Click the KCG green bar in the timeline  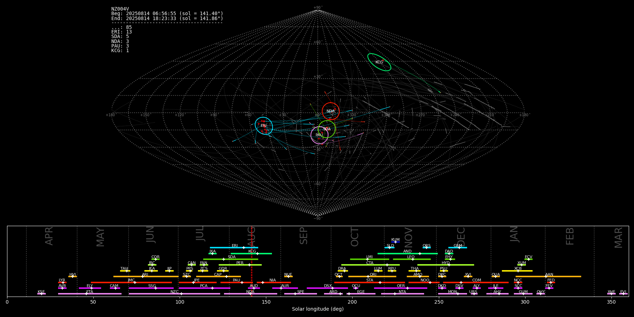[x=251, y=254]
